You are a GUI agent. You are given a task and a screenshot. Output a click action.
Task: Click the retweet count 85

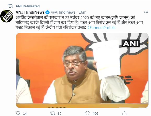60,113
